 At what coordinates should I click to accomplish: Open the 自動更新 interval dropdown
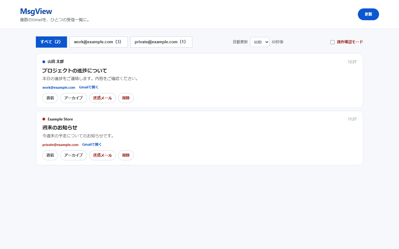[260, 42]
